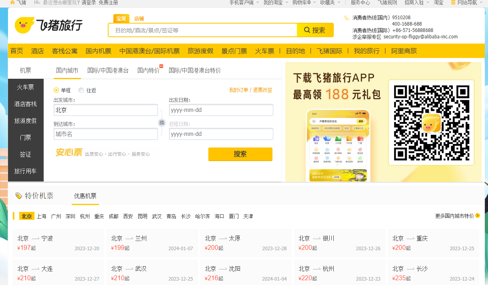Viewport: 488px width, 285px height.
Task: Switch to the 国际/中国港澳台 flight tab
Action: click(x=108, y=70)
